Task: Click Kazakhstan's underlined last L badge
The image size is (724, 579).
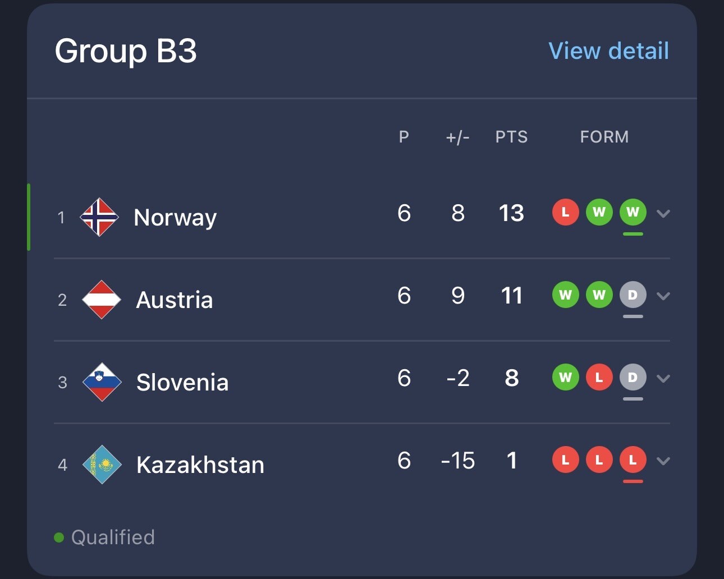Action: click(633, 460)
